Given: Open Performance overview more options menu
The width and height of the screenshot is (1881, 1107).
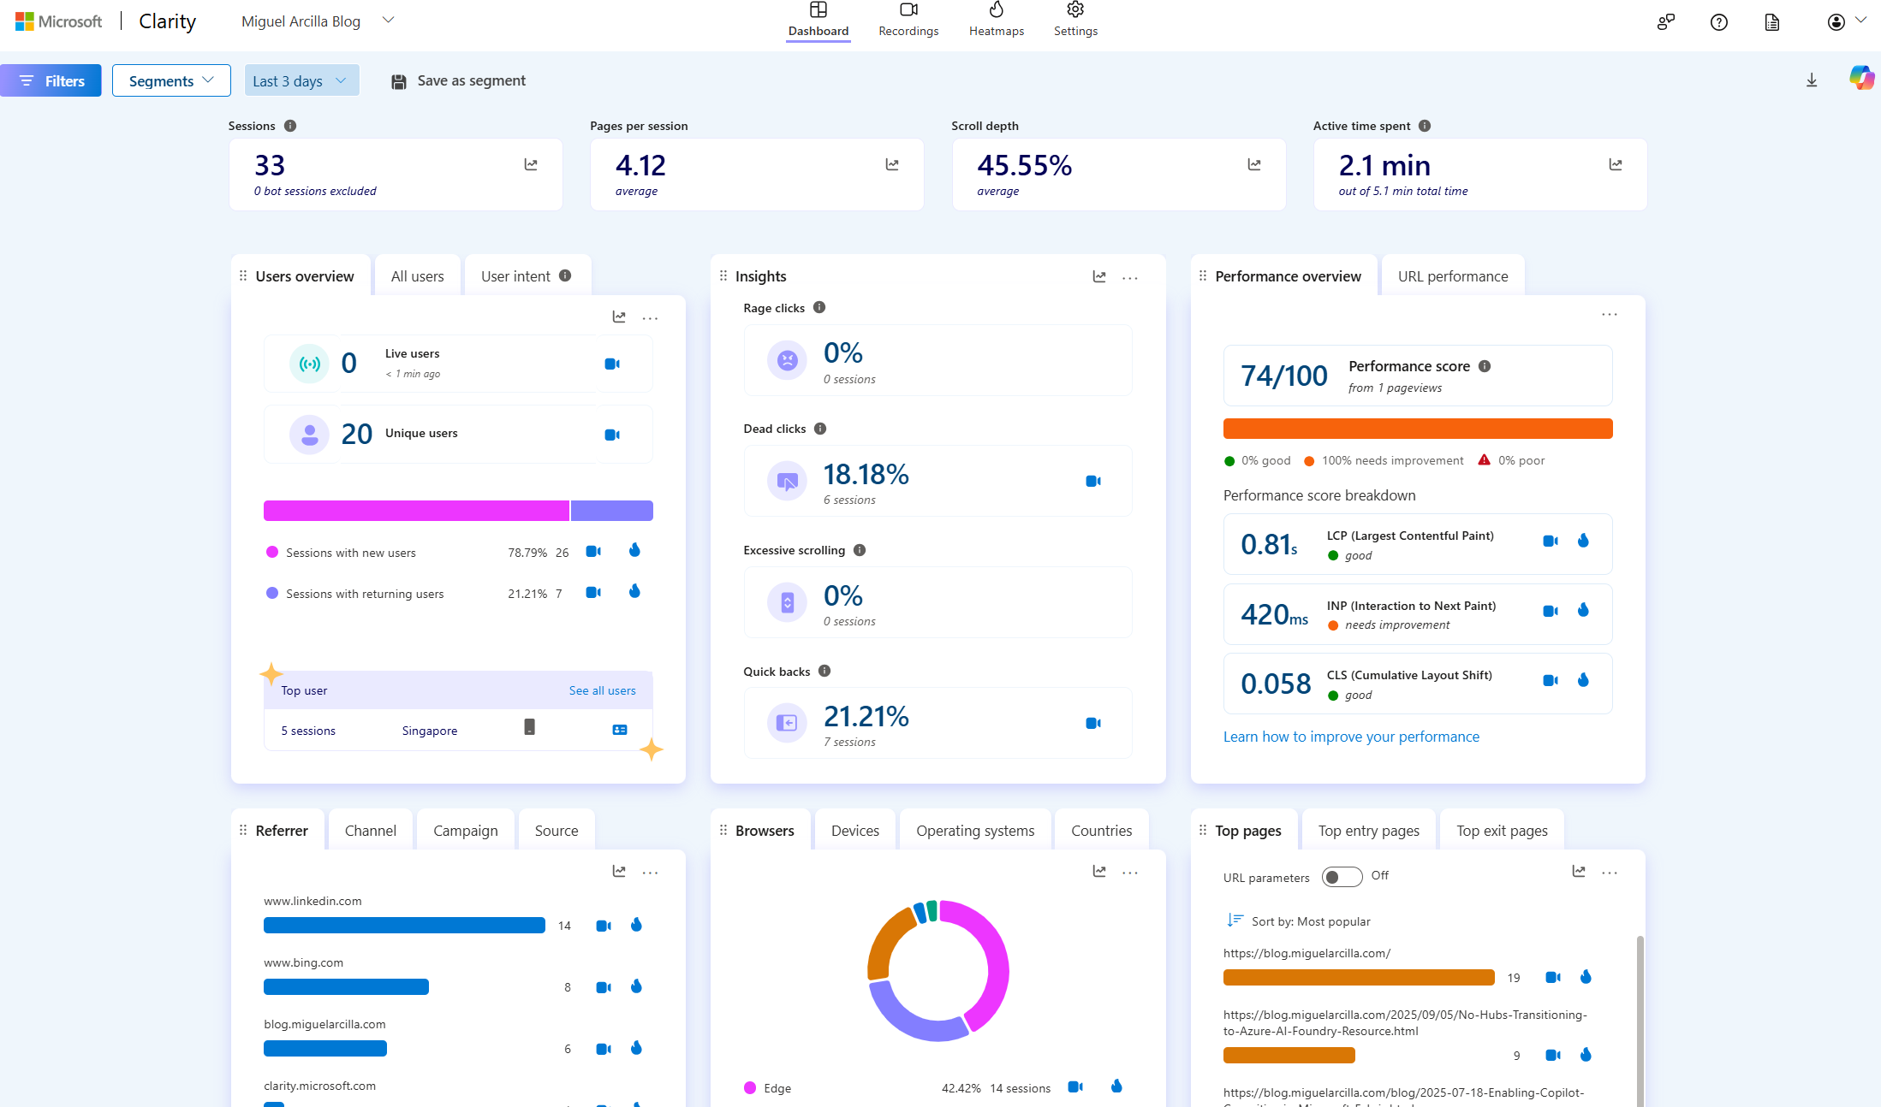Looking at the screenshot, I should pyautogui.click(x=1610, y=314).
